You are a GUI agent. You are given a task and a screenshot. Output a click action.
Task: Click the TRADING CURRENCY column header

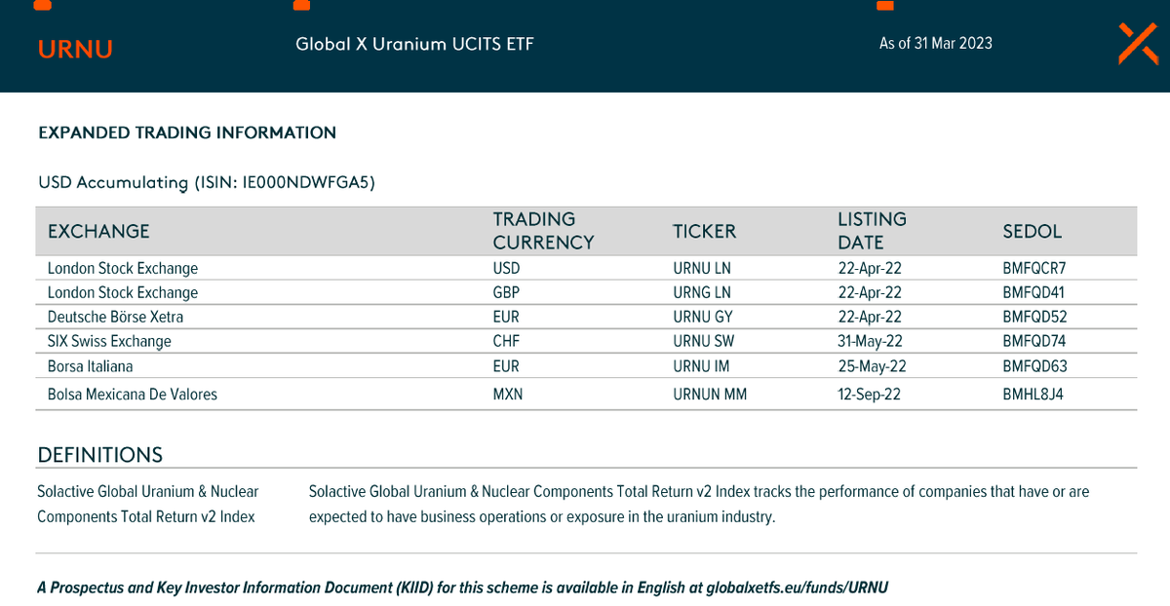(543, 231)
